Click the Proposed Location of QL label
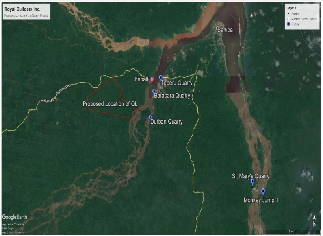Screen dimensions: 323x236 pyautogui.click(x=110, y=104)
